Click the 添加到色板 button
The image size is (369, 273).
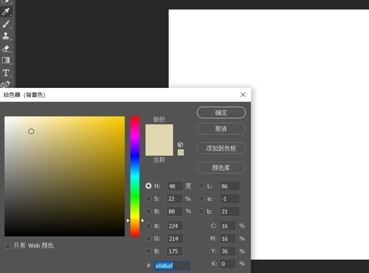click(221, 148)
